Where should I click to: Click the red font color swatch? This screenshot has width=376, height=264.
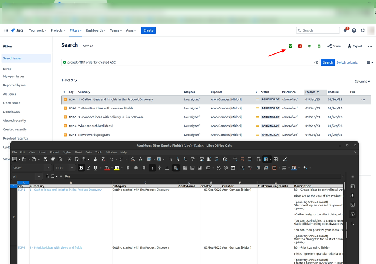click(x=107, y=168)
